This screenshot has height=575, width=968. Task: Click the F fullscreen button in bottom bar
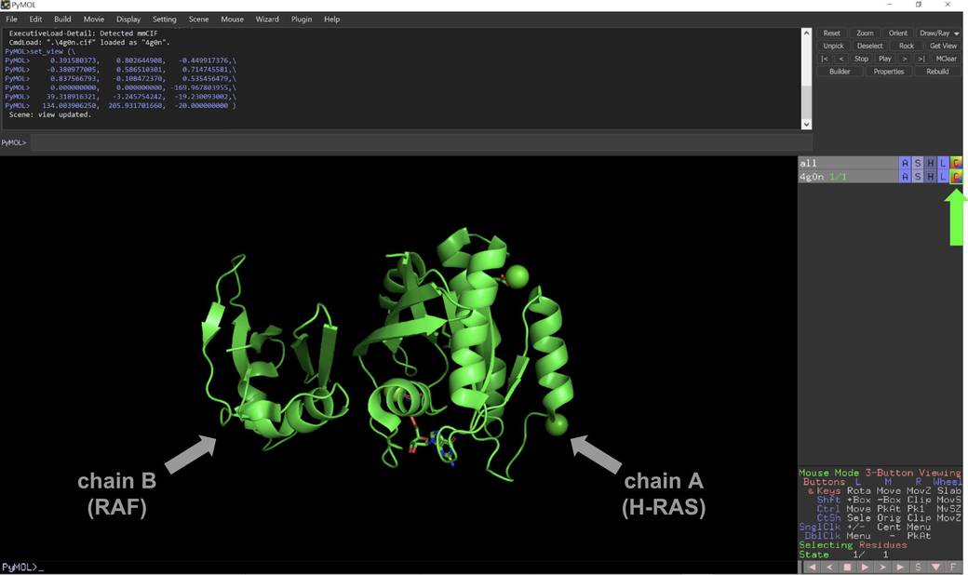(953, 567)
